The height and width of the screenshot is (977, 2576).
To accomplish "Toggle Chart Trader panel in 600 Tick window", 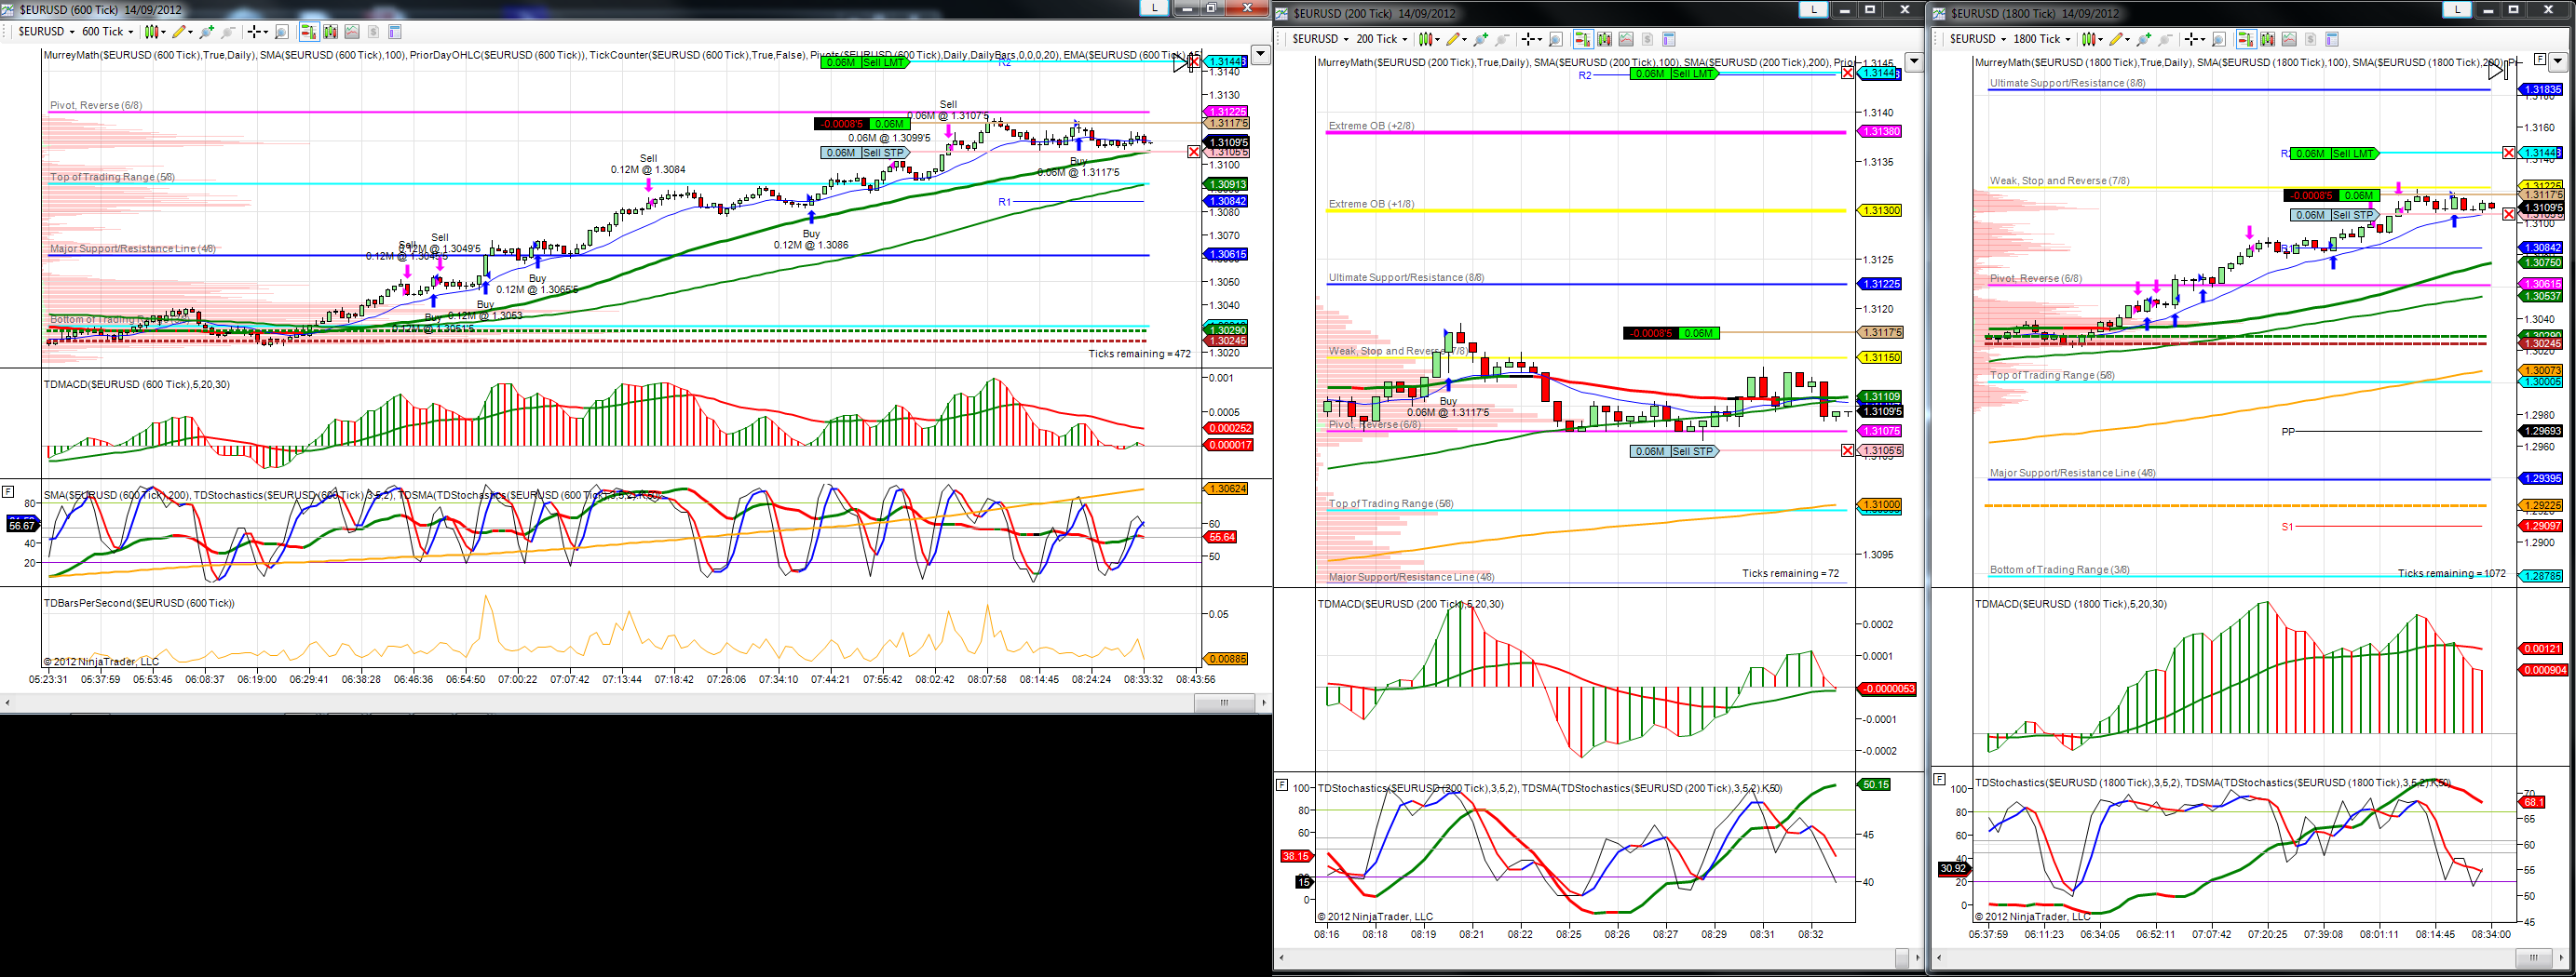I will coord(309,32).
